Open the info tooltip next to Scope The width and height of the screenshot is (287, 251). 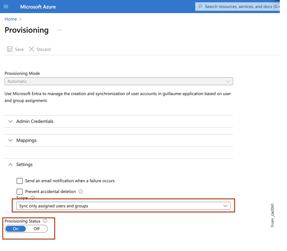(x=32, y=197)
